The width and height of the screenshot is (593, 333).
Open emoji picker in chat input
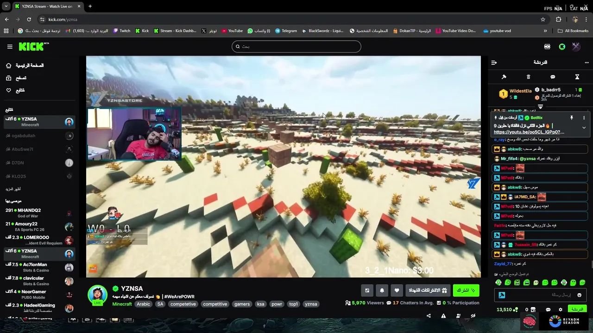(579, 295)
